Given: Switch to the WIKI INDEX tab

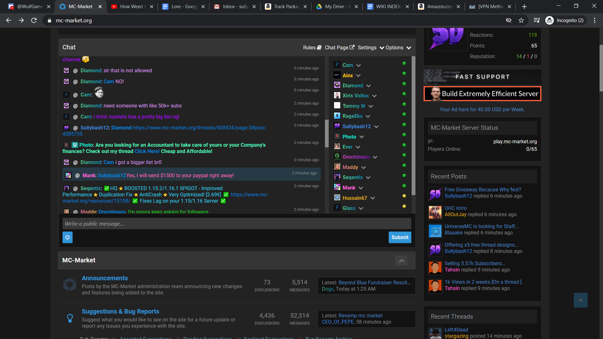Looking at the screenshot, I should coord(388,7).
